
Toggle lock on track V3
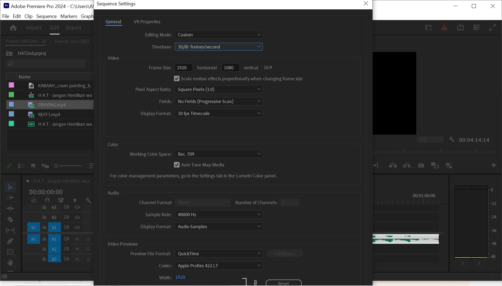pyautogui.click(x=44, y=207)
